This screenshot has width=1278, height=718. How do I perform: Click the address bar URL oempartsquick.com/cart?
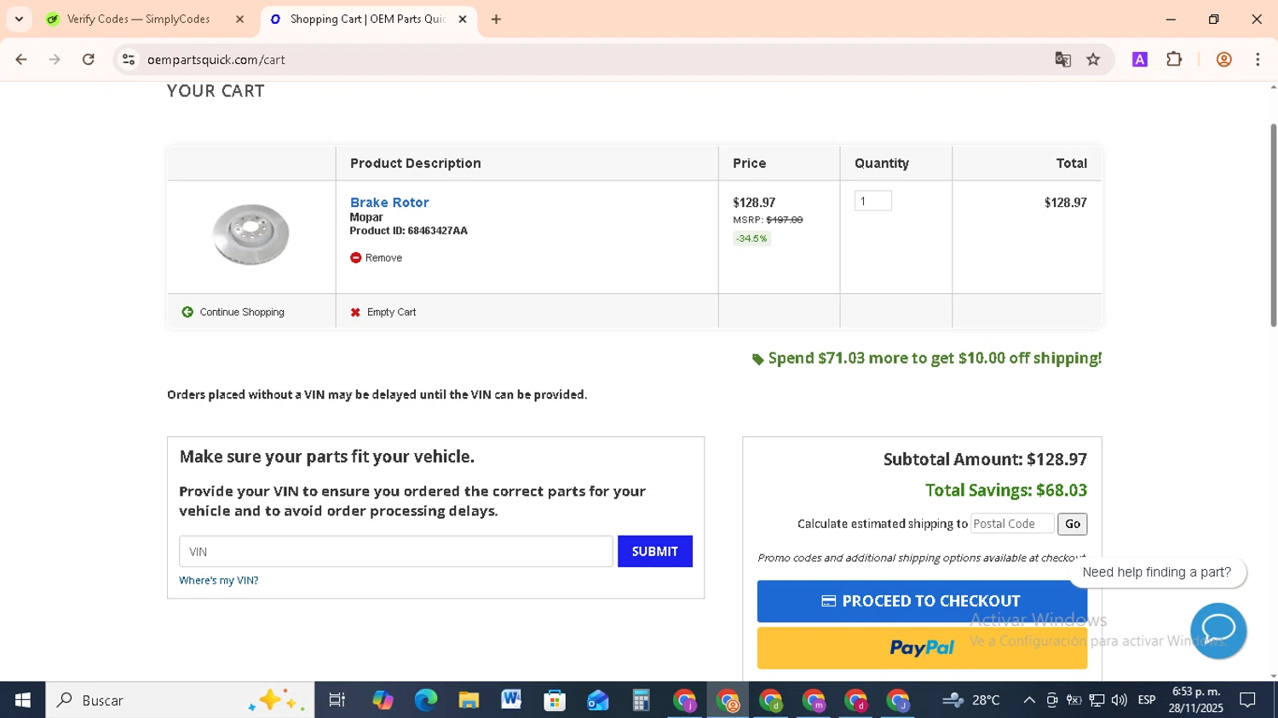click(216, 60)
